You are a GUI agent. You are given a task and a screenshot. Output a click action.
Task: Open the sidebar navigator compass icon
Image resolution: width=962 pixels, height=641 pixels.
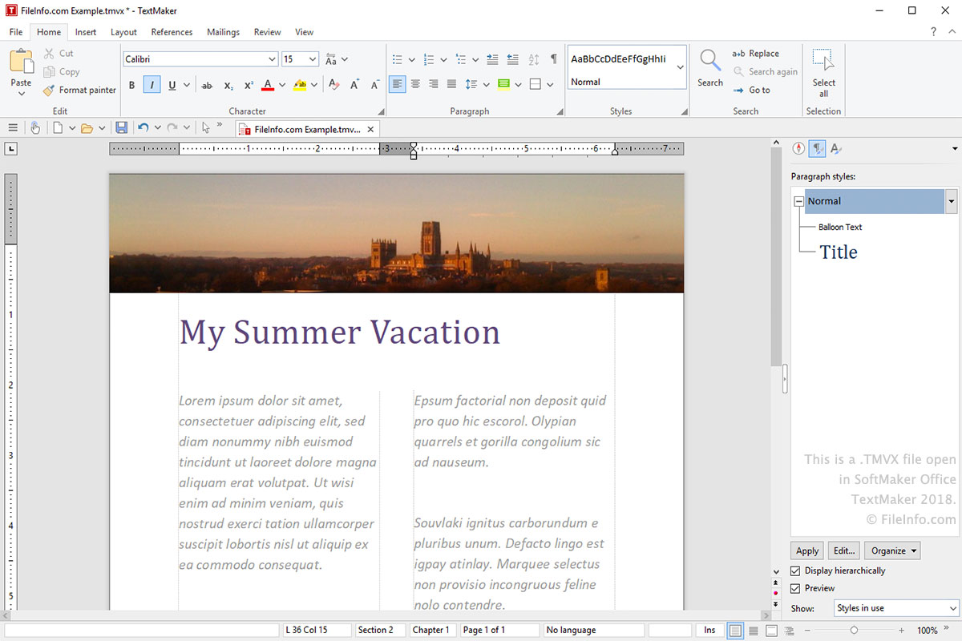[x=798, y=148]
